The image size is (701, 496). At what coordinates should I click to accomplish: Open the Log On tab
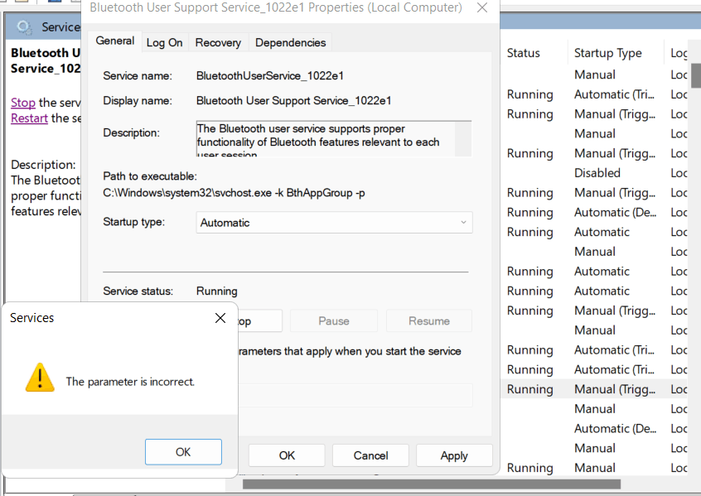[x=165, y=42]
